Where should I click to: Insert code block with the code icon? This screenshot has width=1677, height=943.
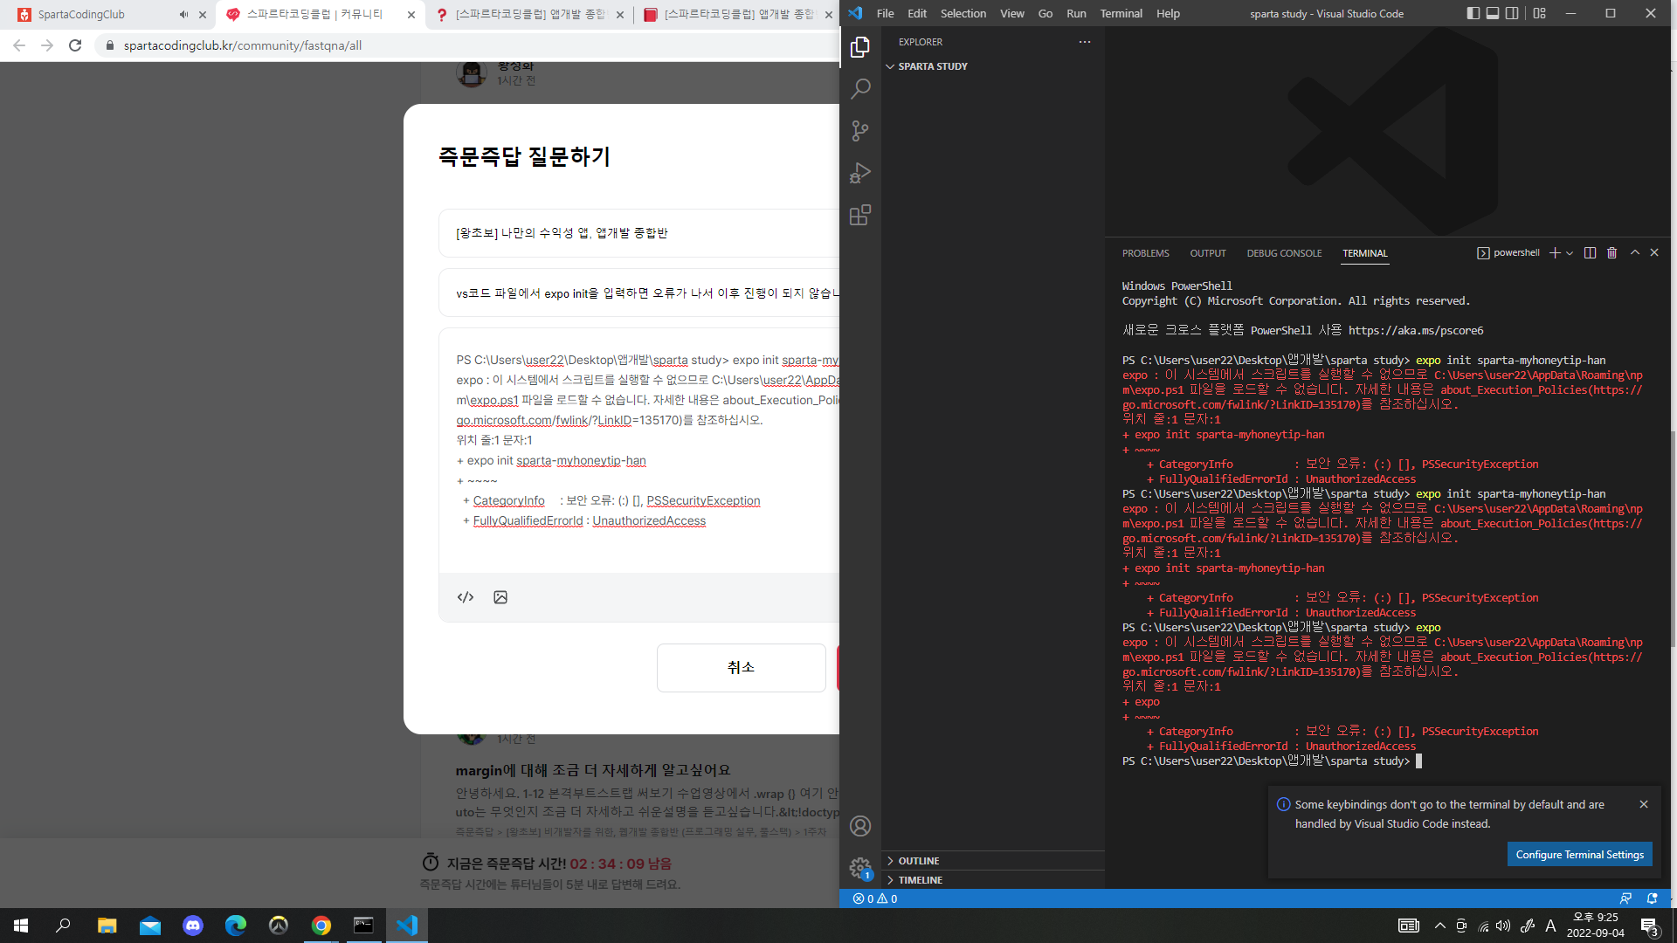click(466, 597)
